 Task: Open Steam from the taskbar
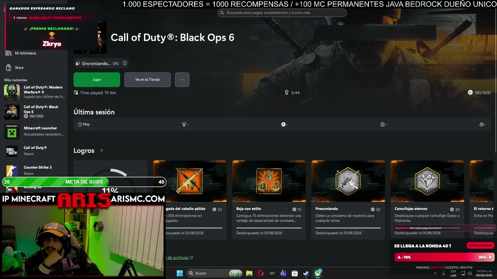[306, 273]
